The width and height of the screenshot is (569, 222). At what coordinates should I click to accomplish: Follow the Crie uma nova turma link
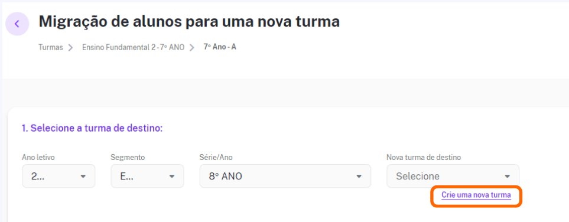476,195
